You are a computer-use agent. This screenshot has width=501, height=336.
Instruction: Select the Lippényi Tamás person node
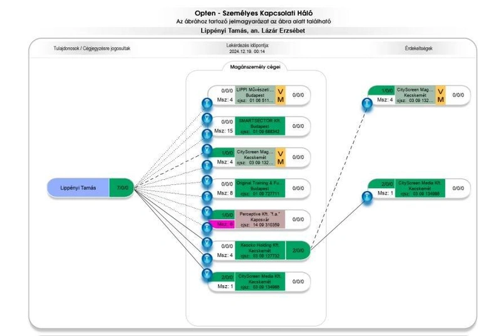tap(78, 188)
